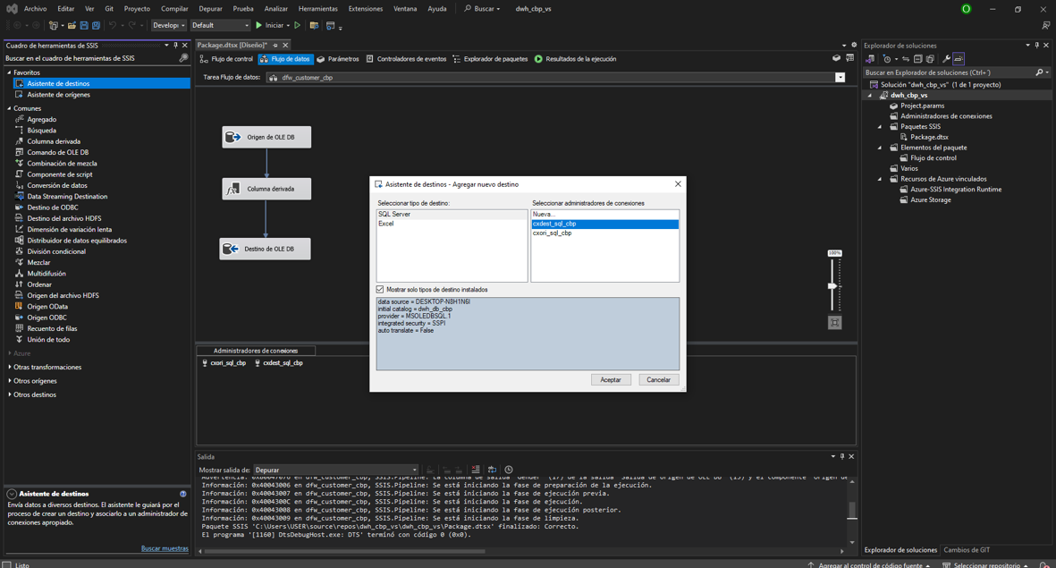1056x568 pixels.
Task: Click the fit-to-window zoom icon on canvas
Action: tap(834, 323)
